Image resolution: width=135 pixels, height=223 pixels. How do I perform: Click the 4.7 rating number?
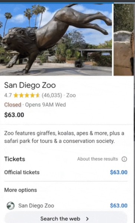click(x=8, y=96)
